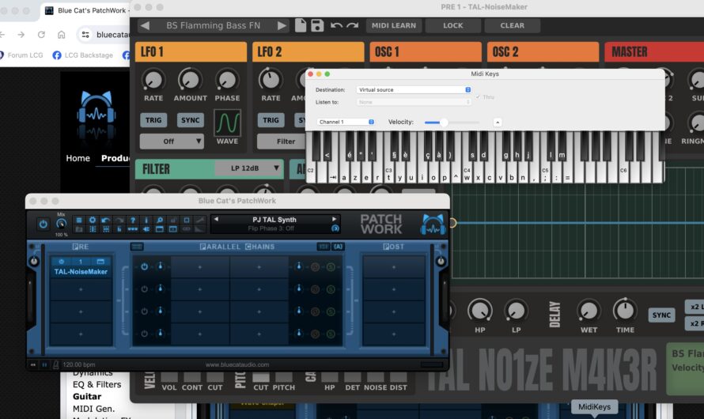Screen dimensions: 704x419
Task: Click the PatchWork help question mark icon
Action: tap(133, 220)
